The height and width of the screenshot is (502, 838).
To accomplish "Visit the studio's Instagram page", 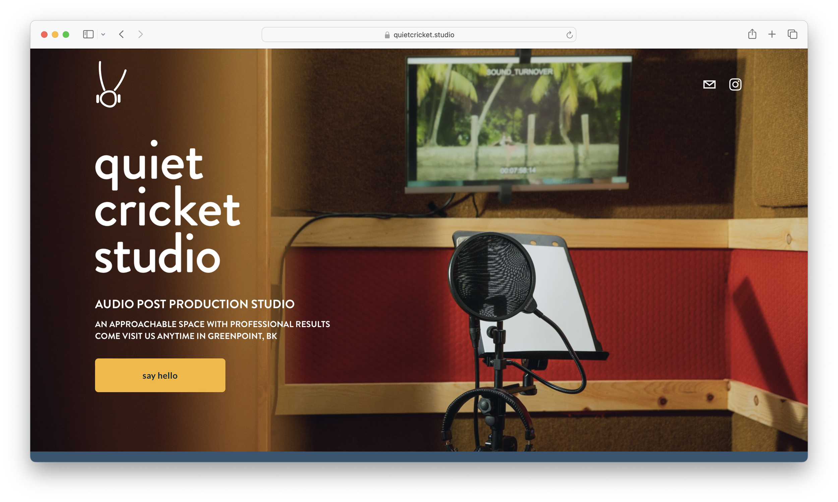I will click(x=735, y=84).
